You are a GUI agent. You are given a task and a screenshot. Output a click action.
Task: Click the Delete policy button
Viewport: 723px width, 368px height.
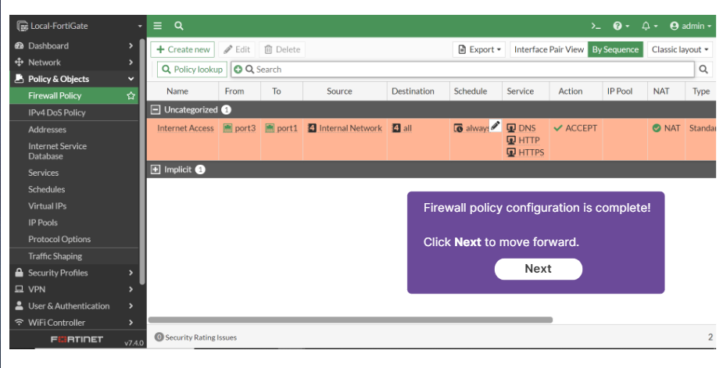tap(282, 49)
